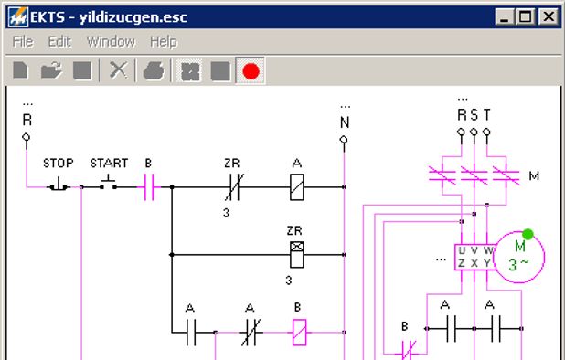Open the Edit menu
565x360 pixels.
59,42
